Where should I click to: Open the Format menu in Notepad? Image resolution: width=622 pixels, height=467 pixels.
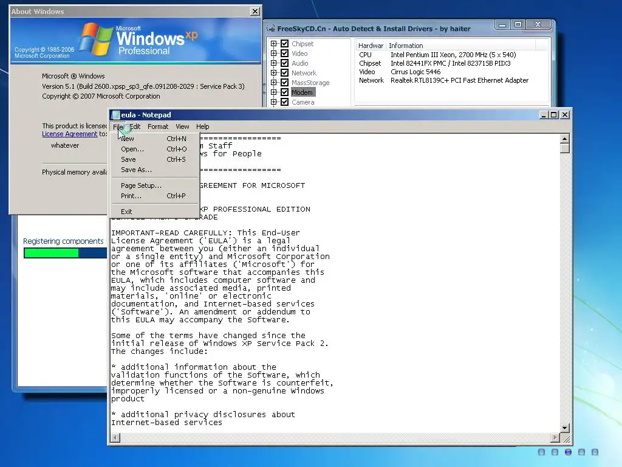pyautogui.click(x=158, y=126)
